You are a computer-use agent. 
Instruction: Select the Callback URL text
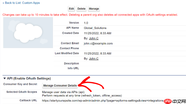tap(103, 101)
